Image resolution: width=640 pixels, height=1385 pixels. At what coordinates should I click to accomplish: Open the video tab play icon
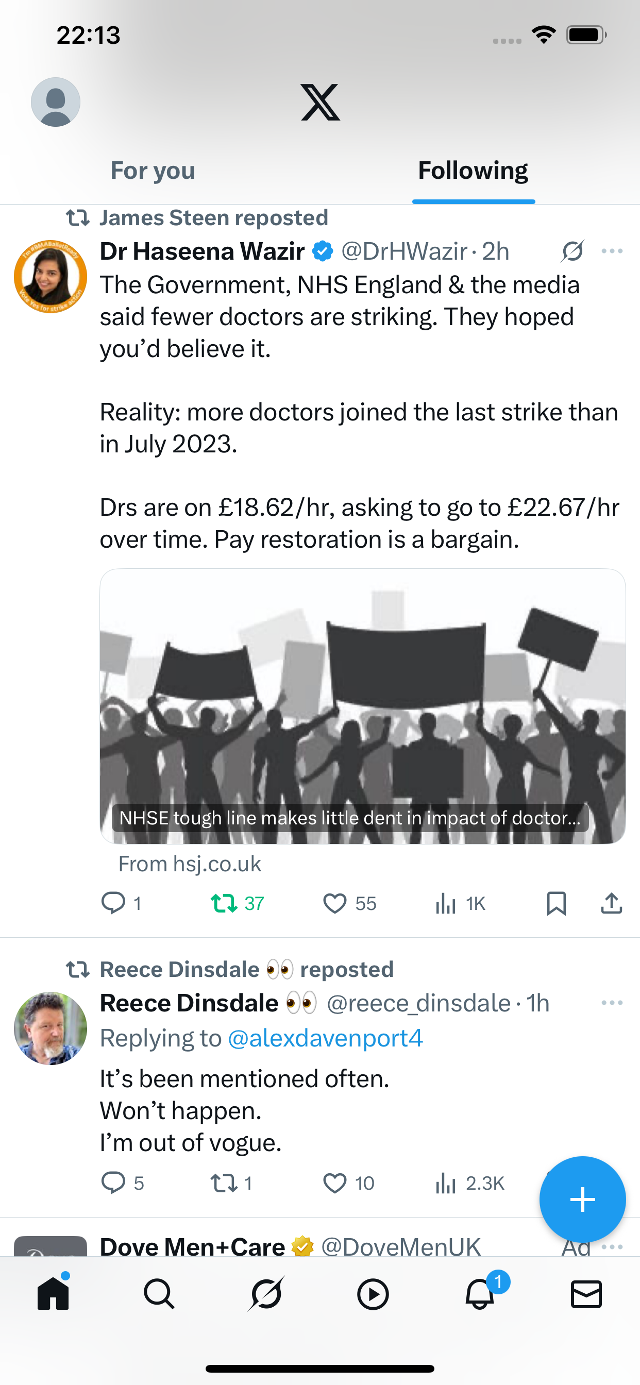[x=373, y=1294]
